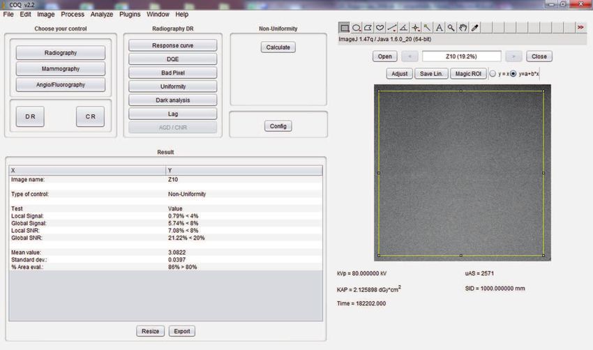Select the Color picker dropper tool
593x350 pixels.
(474, 28)
